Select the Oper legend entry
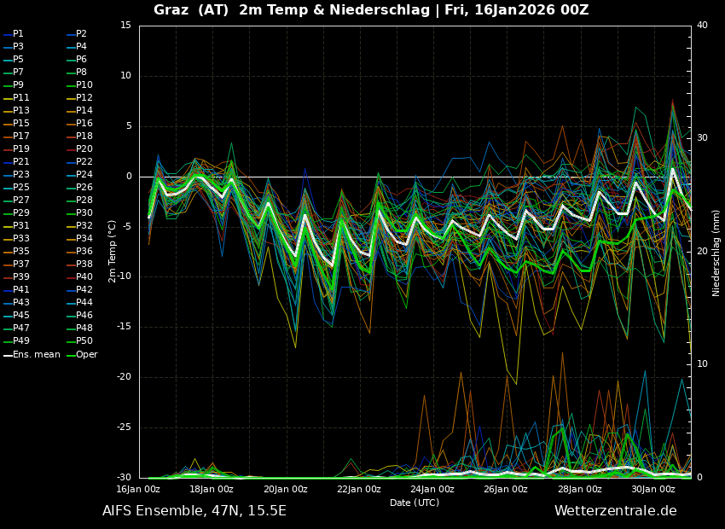The height and width of the screenshot is (529, 725). tap(82, 355)
